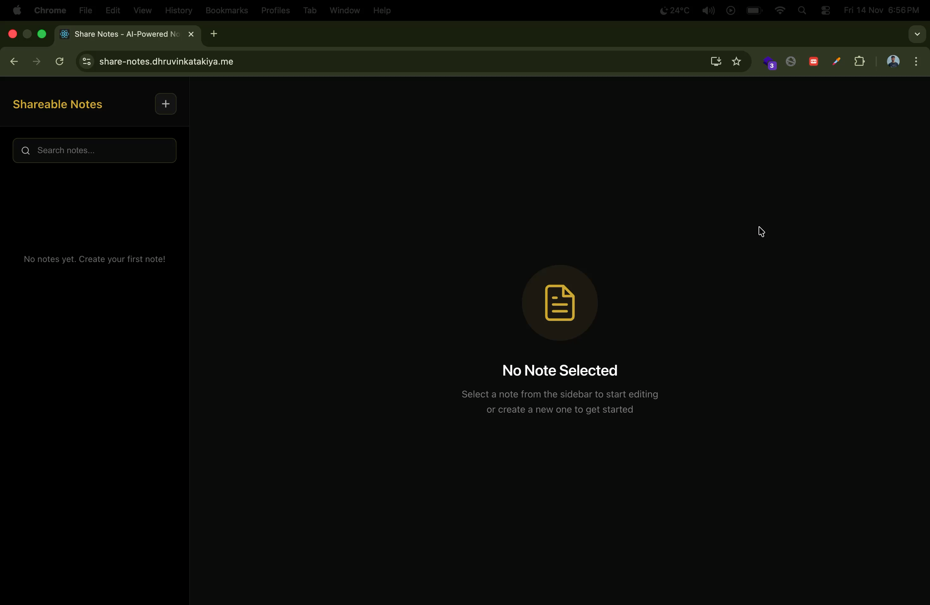The image size is (930, 605).
Task: Click the volume speaker icon in menu bar
Action: [x=707, y=10]
